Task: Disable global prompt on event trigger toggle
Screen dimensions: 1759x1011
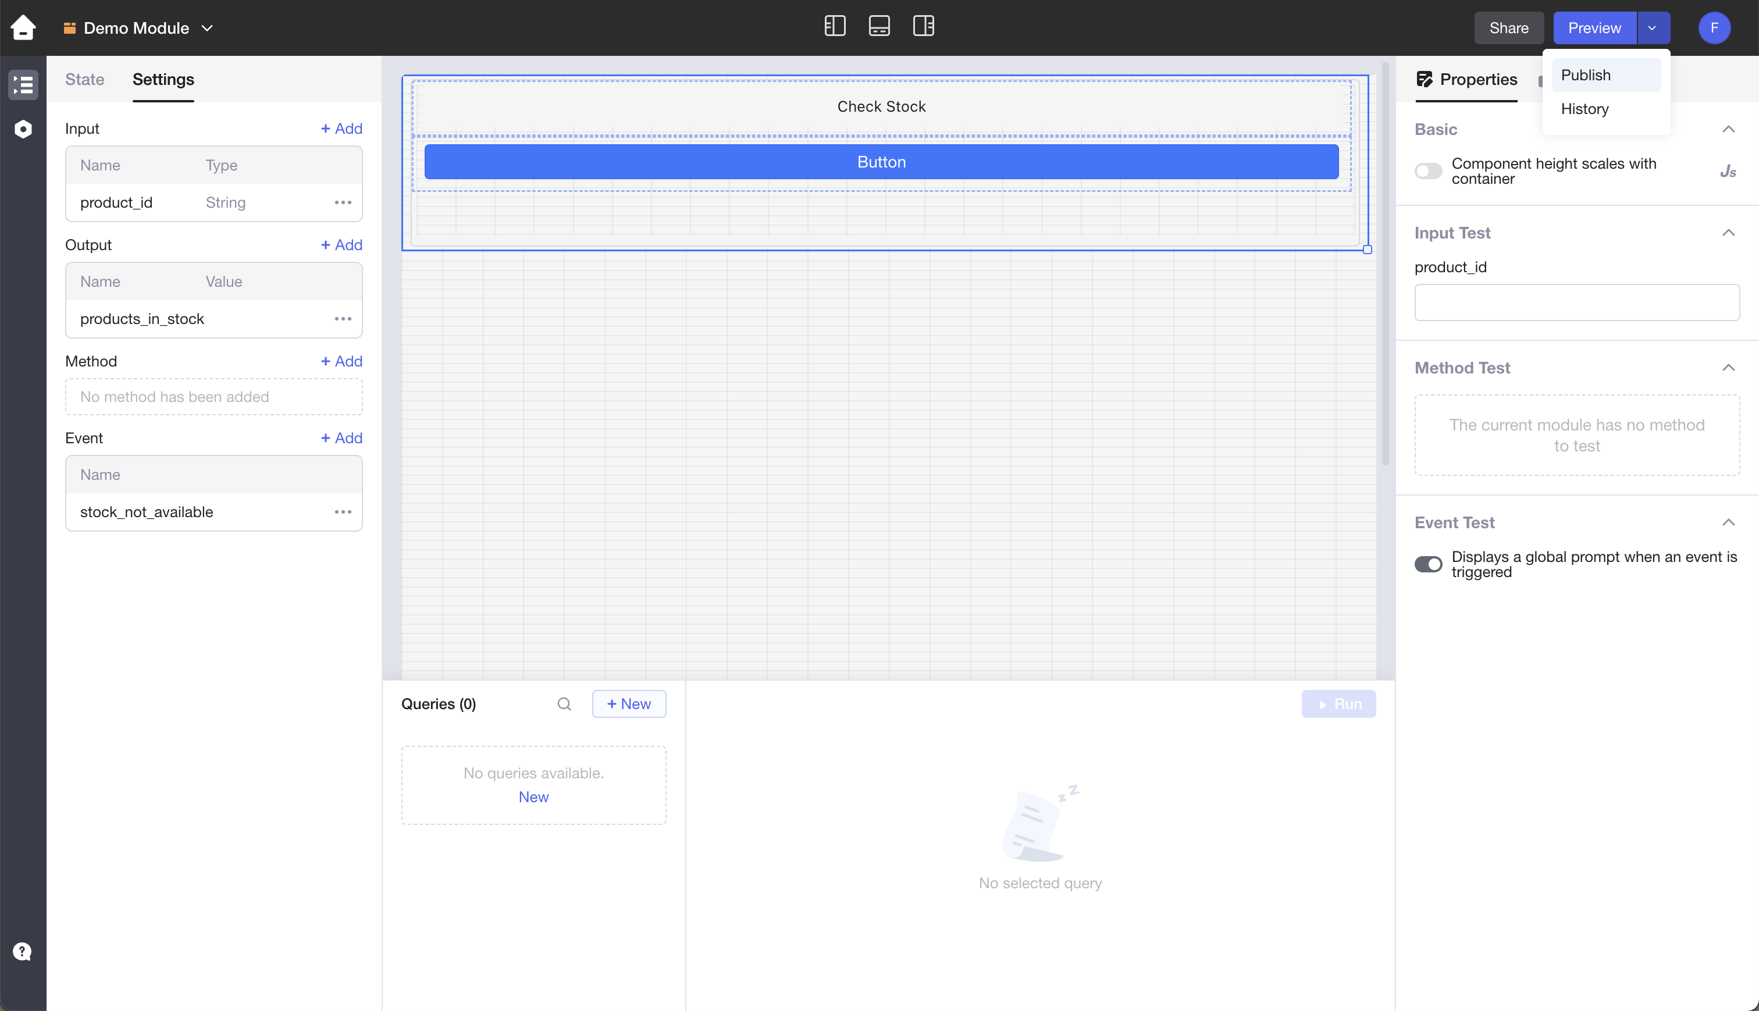Action: pyautogui.click(x=1428, y=564)
